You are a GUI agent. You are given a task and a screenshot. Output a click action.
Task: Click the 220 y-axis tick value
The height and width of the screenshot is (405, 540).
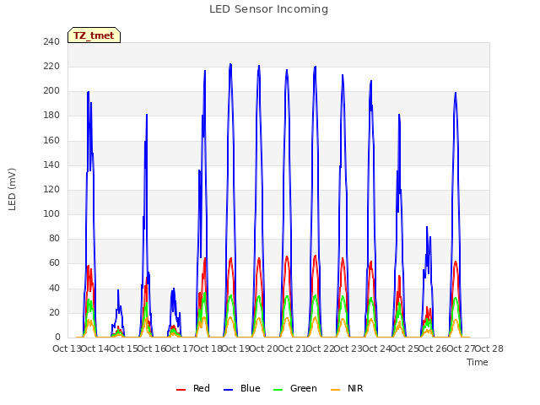(51, 66)
